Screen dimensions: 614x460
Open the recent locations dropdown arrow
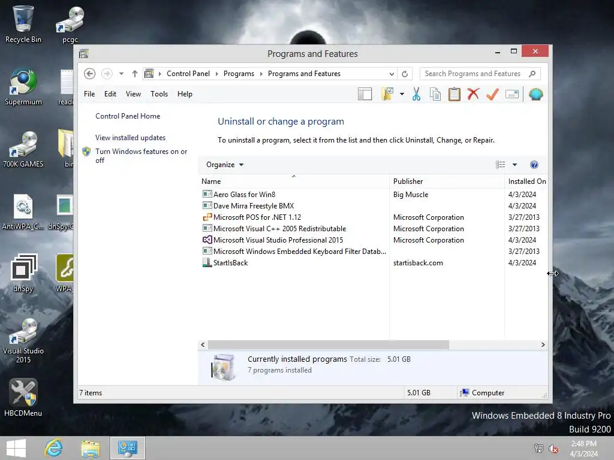[121, 74]
